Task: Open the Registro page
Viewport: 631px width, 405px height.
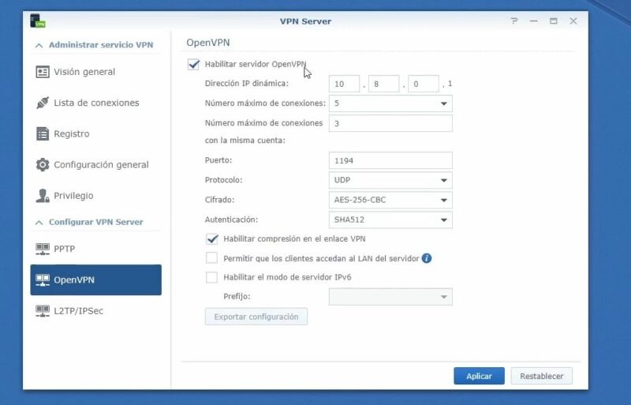Action: pyautogui.click(x=95, y=133)
